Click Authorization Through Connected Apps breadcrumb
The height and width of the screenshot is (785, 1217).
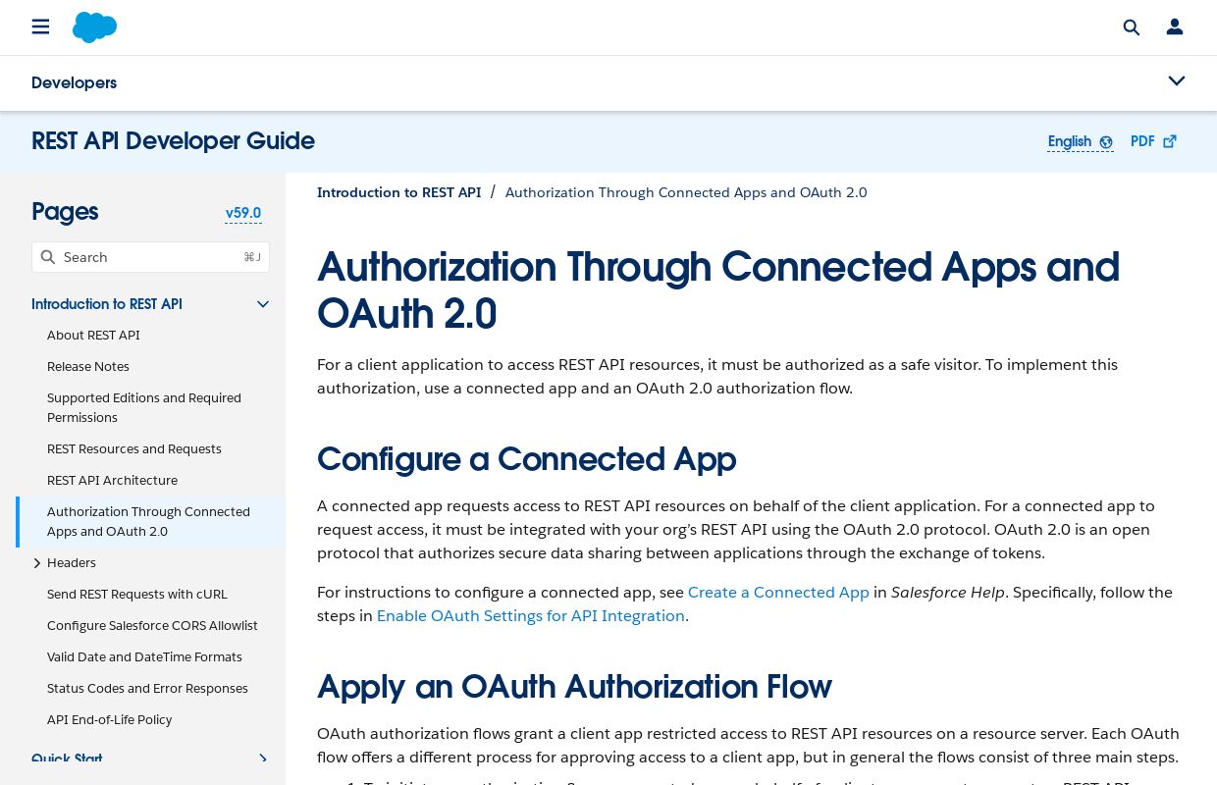686,192
